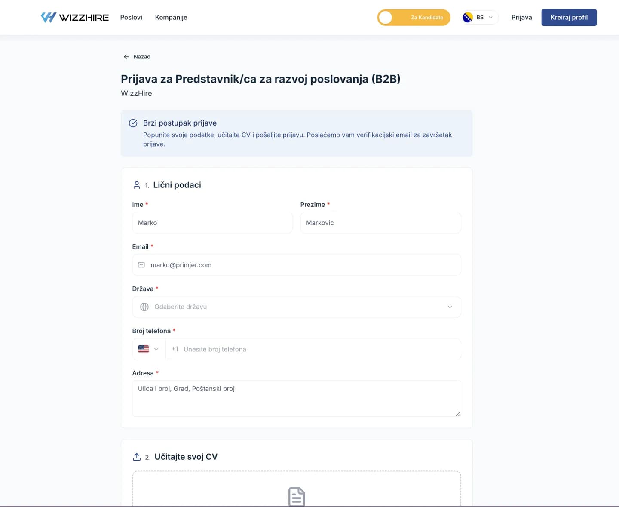Click the Učitajte svoj CV section heading
The image size is (619, 507).
[186, 457]
